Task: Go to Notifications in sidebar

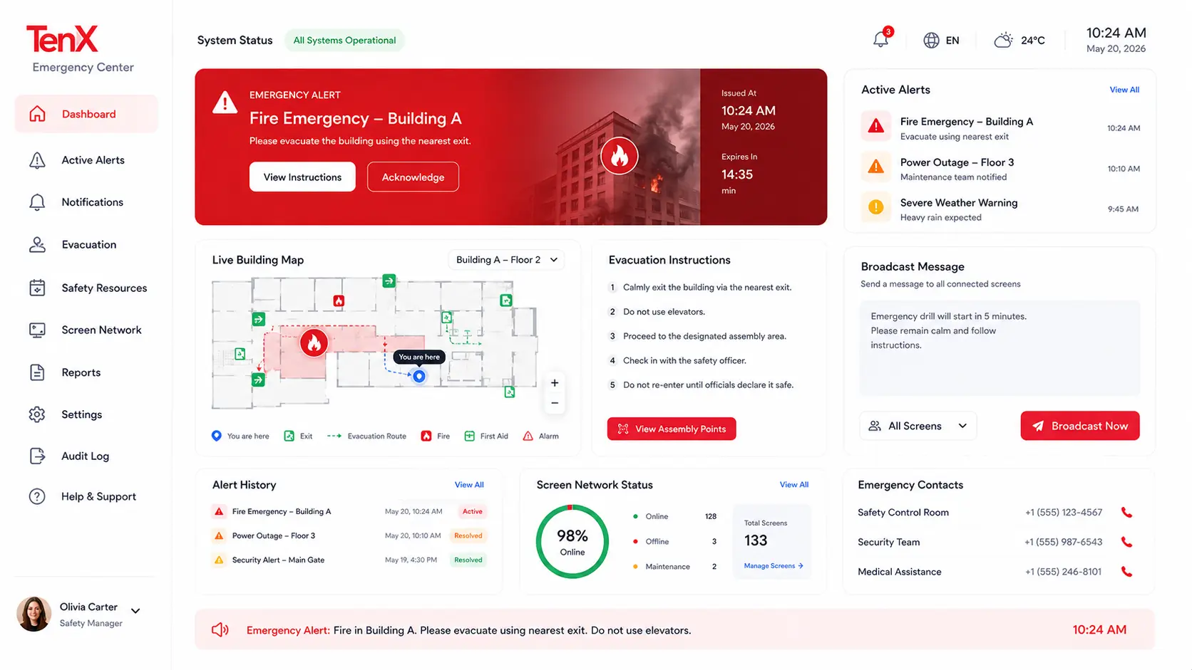Action: (x=86, y=202)
